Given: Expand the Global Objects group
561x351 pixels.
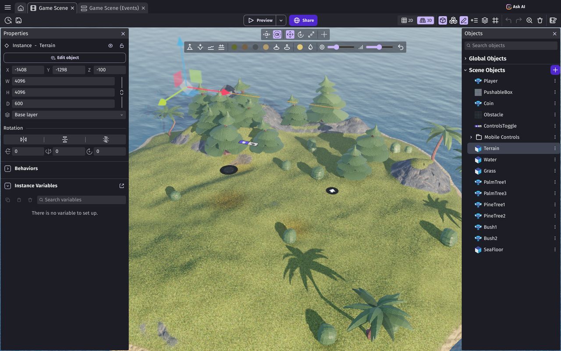Looking at the screenshot, I should click(x=465, y=58).
